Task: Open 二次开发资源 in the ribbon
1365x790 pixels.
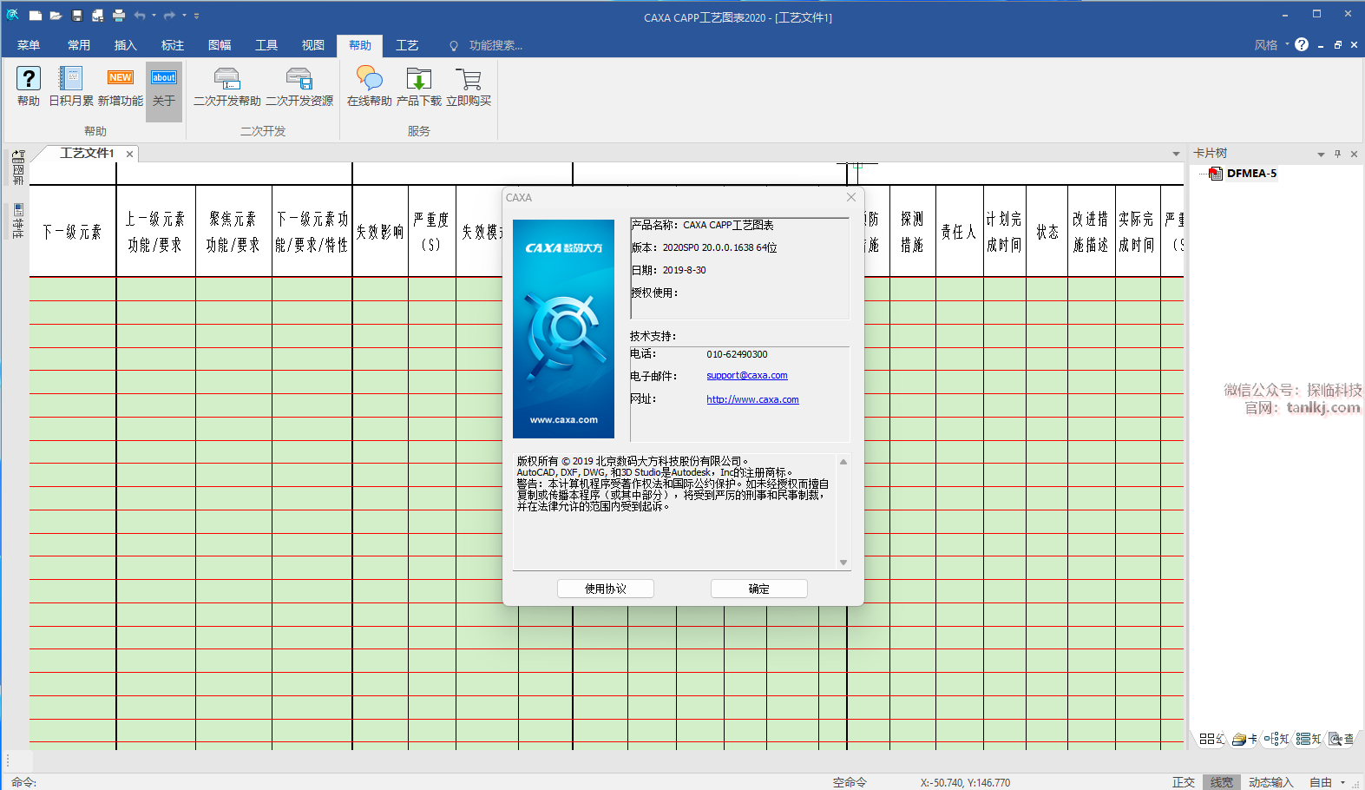Action: pyautogui.click(x=299, y=79)
